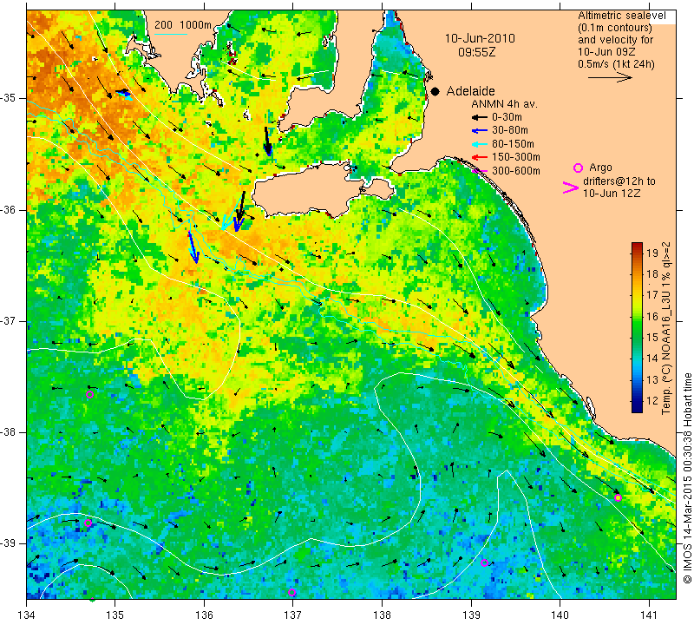Click the 136 longitude axis label
The image size is (694, 625).
tap(205, 615)
